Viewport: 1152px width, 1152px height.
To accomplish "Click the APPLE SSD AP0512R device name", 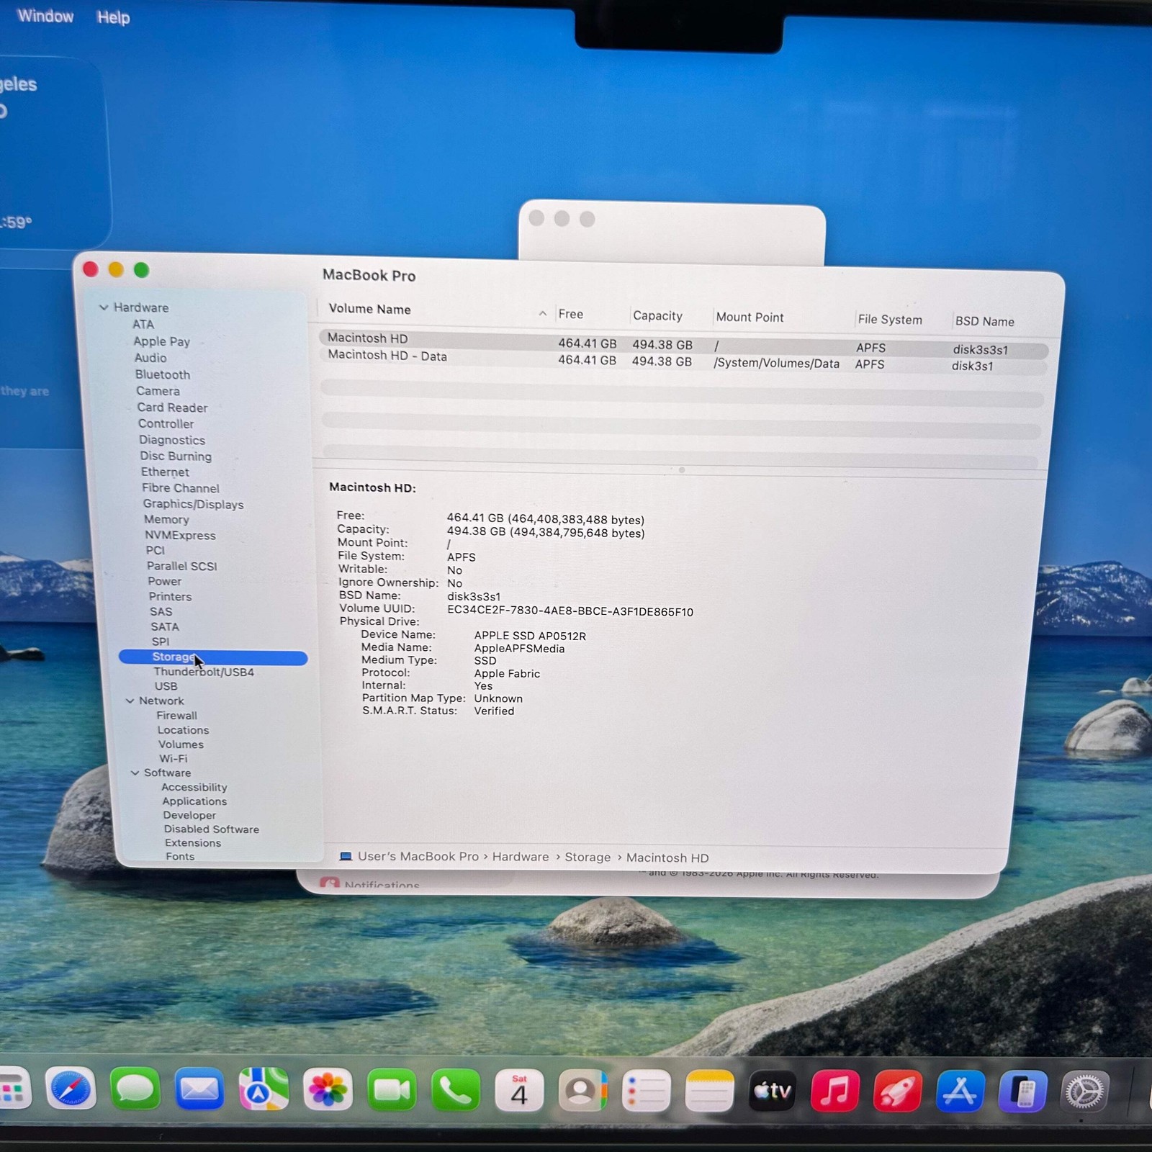I will click(530, 636).
